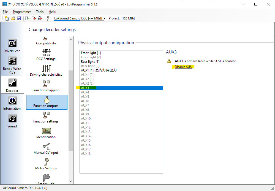Screen dimensions: 275x191
Task: Click the Disable SUSI link
Action: (183, 67)
